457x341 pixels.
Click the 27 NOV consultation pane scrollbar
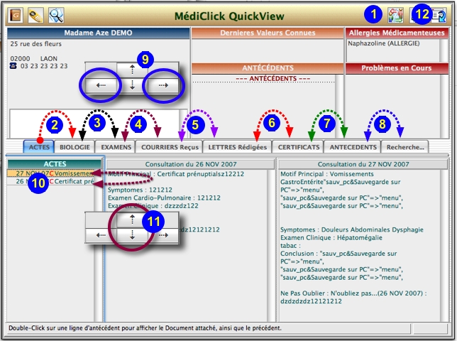444,246
